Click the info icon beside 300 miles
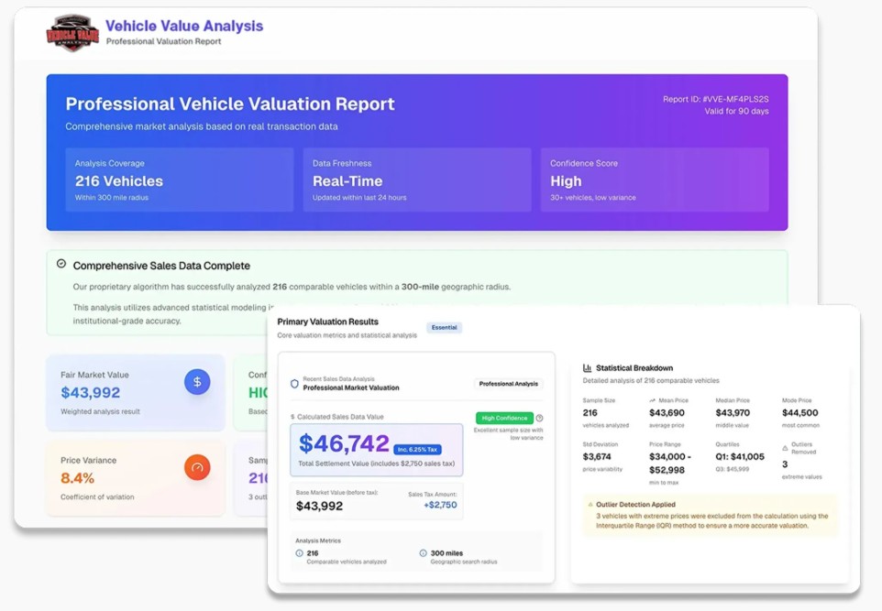882x611 pixels. [x=423, y=553]
